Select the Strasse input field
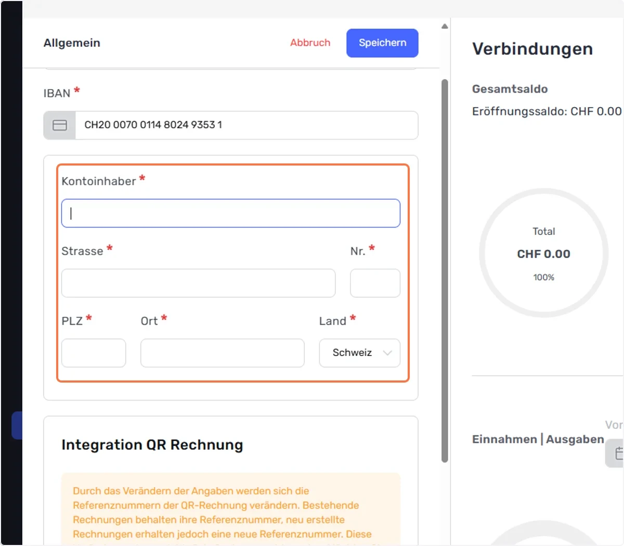Viewport: 624px width, 546px height. pos(198,283)
